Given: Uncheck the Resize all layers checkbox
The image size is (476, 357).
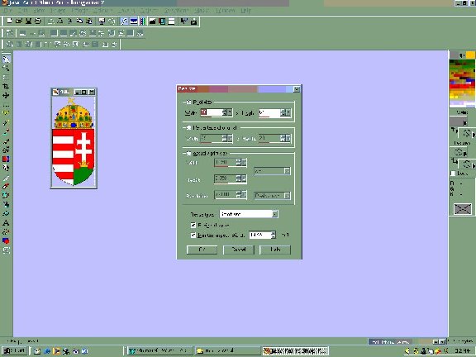Looking at the screenshot, I should 193,225.
